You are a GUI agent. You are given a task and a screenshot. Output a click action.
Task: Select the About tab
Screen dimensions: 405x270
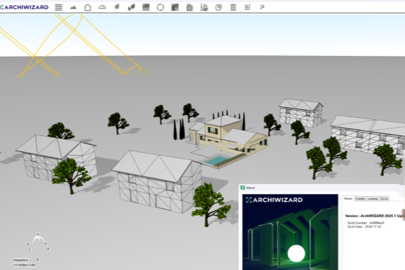(348, 199)
